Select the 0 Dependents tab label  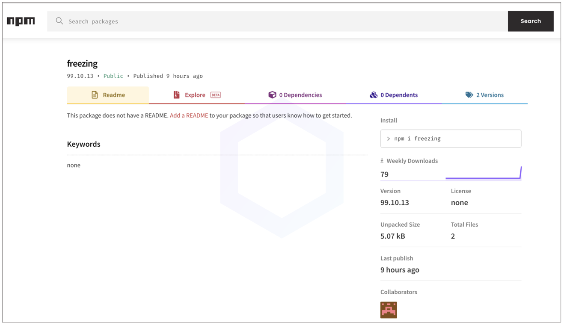tap(399, 95)
